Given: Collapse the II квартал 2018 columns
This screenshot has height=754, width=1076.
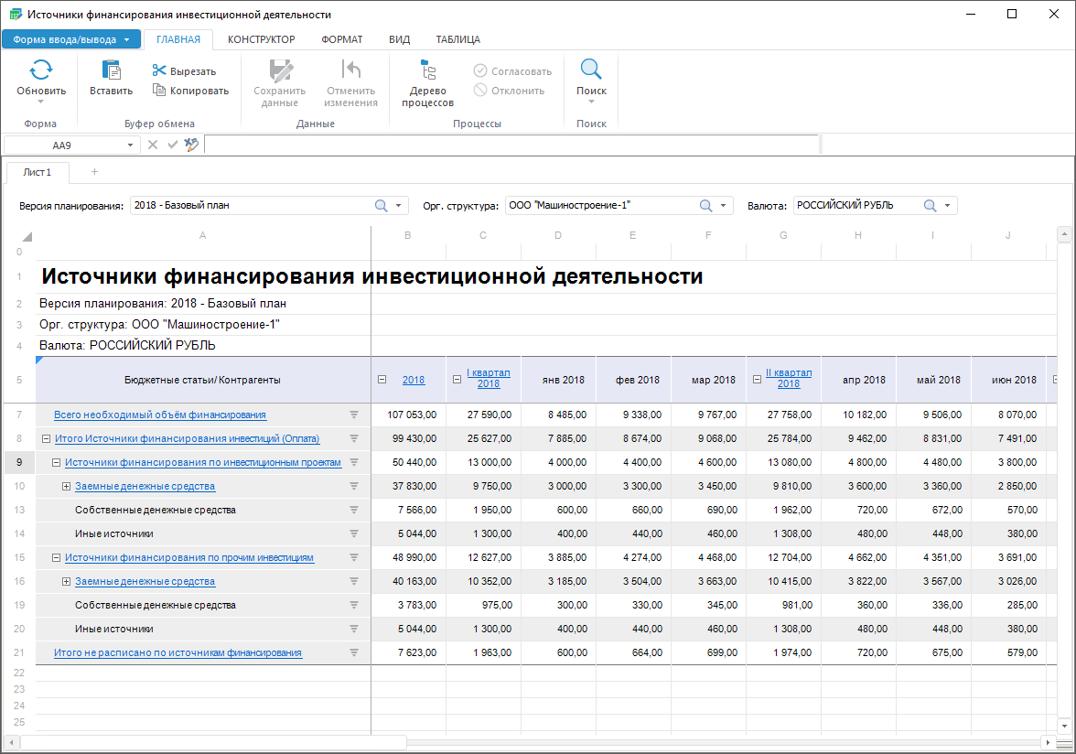Looking at the screenshot, I should pyautogui.click(x=757, y=380).
